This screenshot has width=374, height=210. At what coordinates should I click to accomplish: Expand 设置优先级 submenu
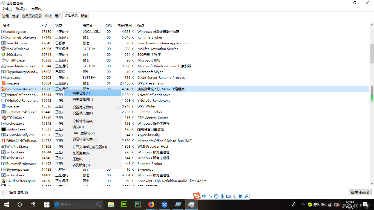(x=93, y=107)
